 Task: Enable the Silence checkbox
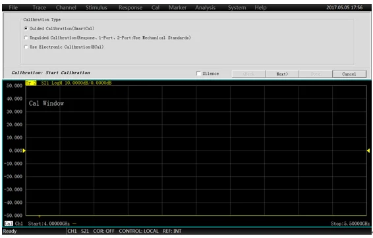tap(198, 74)
